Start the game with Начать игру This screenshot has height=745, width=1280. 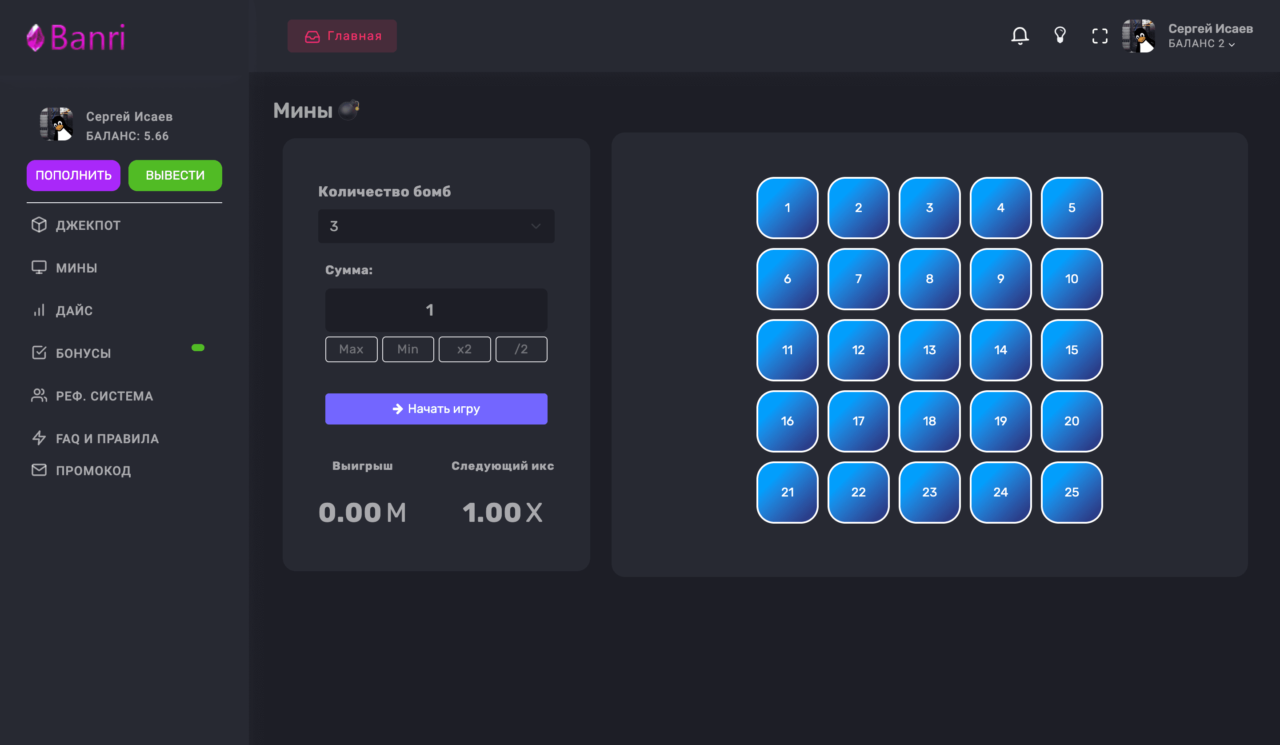[436, 409]
